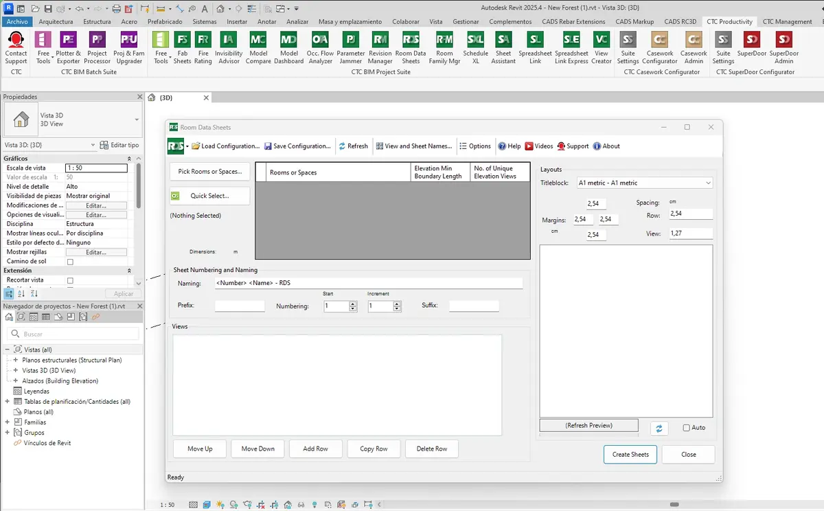
Task: Click the Add Row button
Action: pos(315,448)
